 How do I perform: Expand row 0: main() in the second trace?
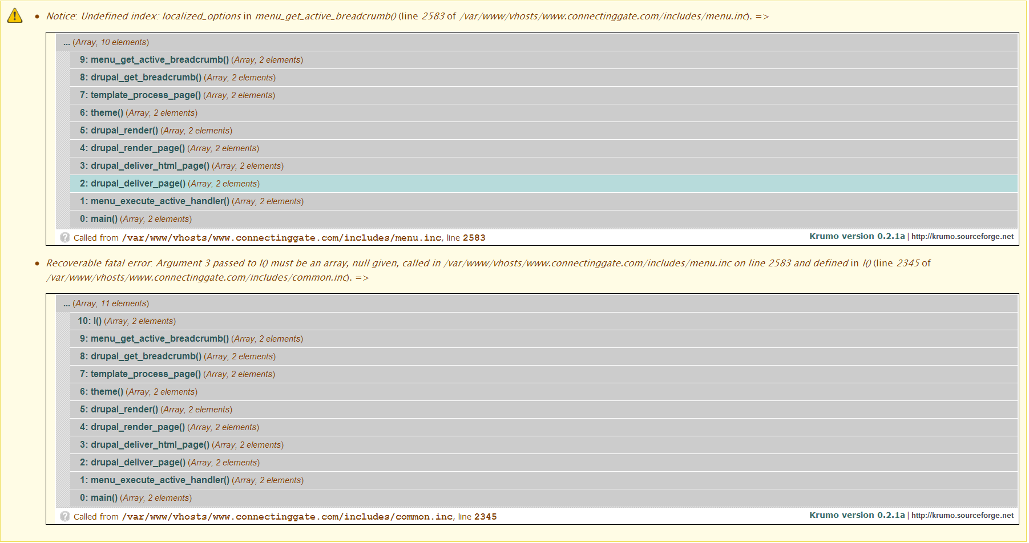pos(544,498)
